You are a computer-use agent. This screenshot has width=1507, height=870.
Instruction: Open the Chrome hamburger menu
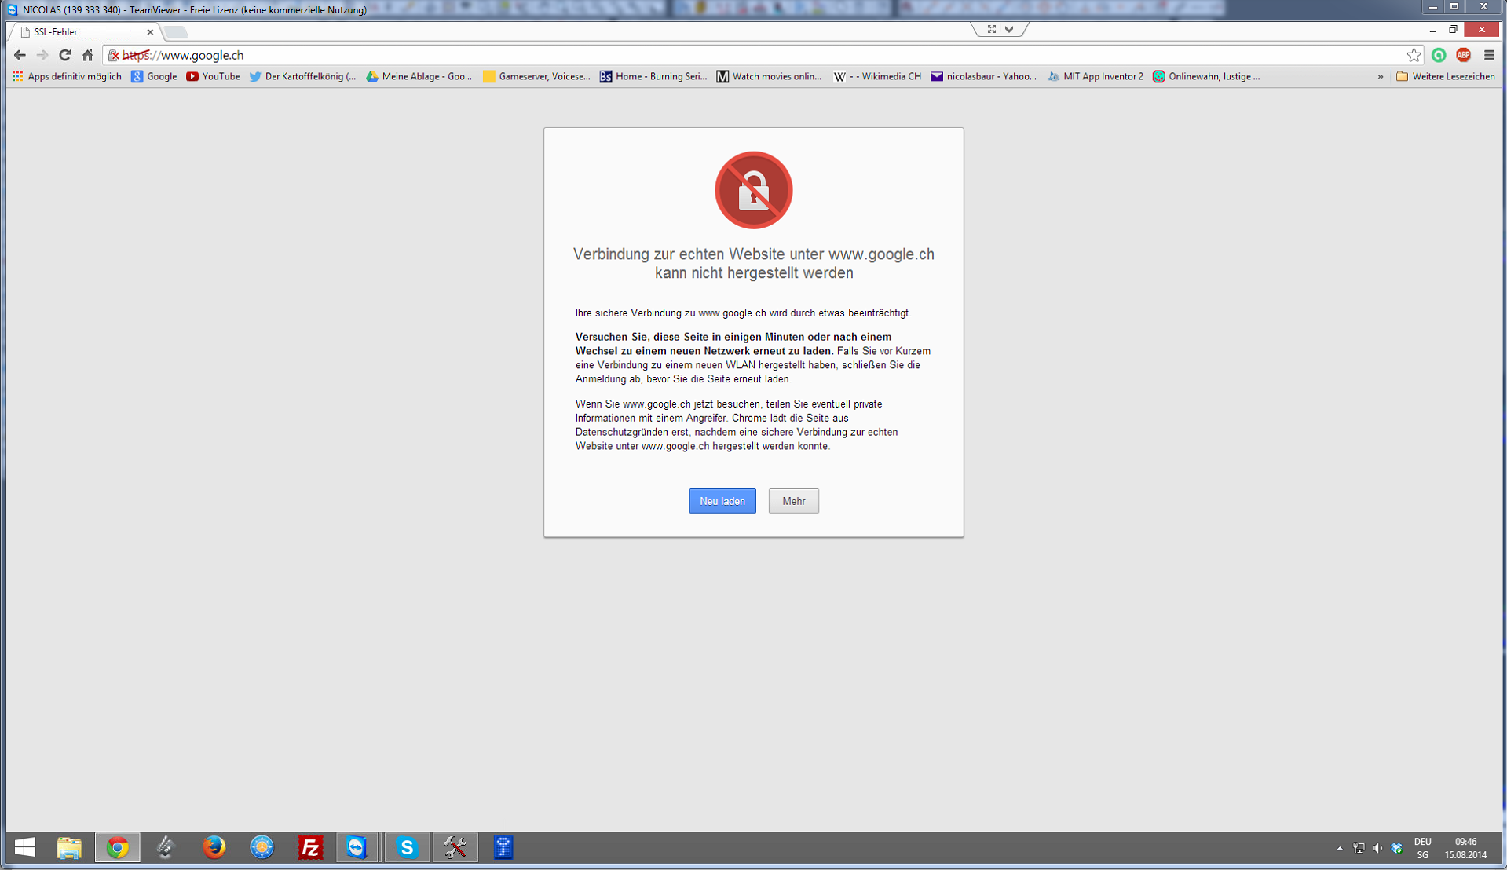(x=1489, y=55)
